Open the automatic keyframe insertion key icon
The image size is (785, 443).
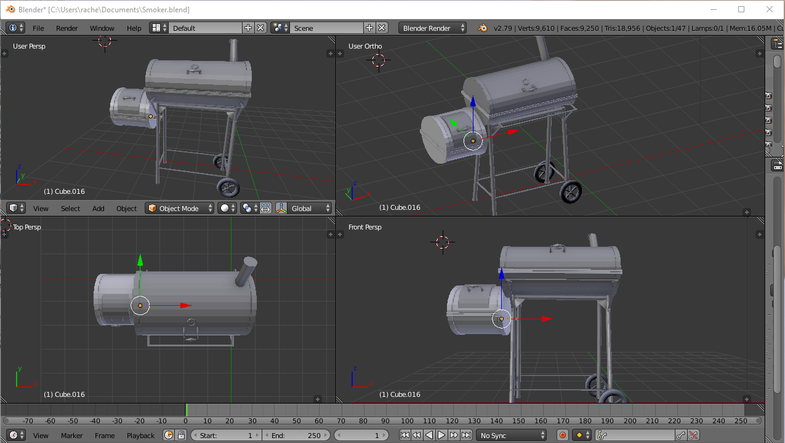coord(600,435)
